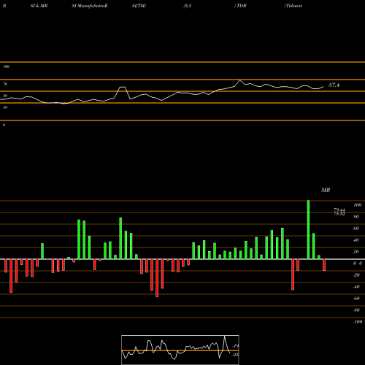Click the RSI axis label 70
This screenshot has height=365, width=365.
[x=5, y=84]
